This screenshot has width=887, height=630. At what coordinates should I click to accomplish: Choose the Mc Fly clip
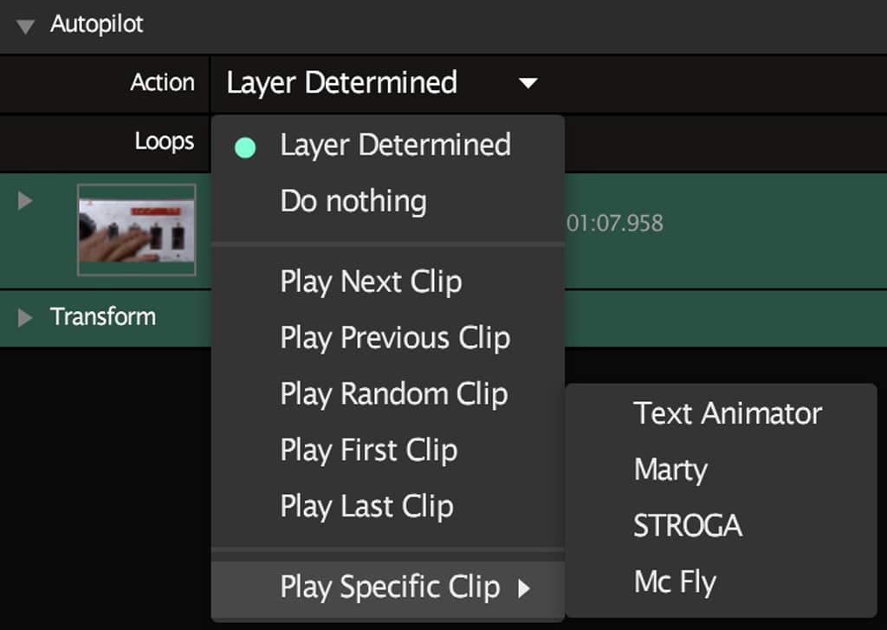coord(675,582)
